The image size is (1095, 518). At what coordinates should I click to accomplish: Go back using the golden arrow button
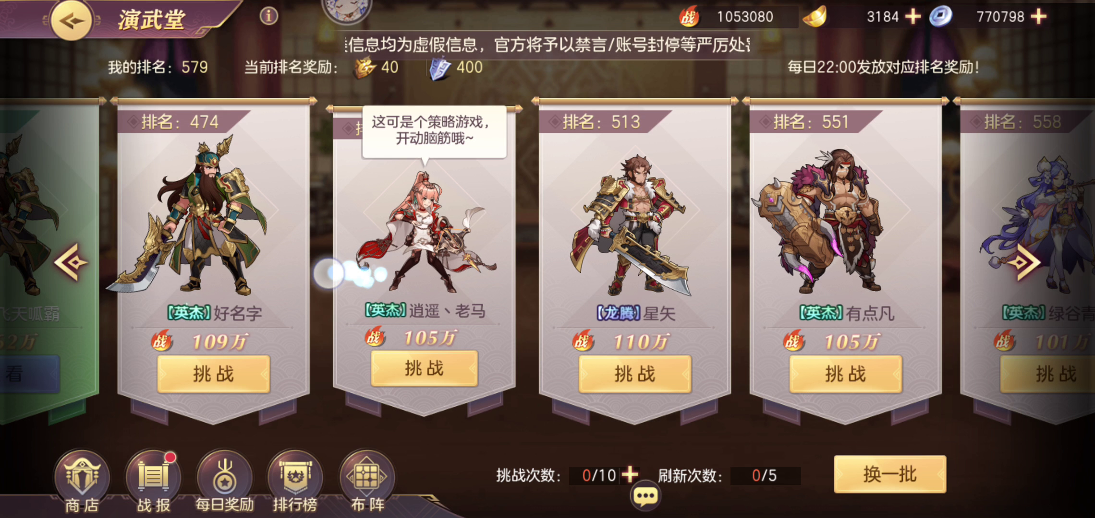[x=72, y=20]
